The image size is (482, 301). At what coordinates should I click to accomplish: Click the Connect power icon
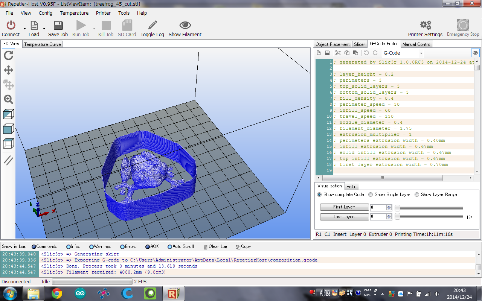(x=11, y=25)
